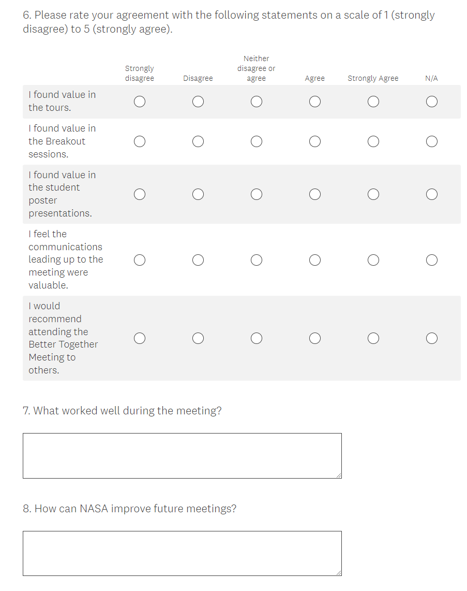Click the resize handle of question 8 textarea
Viewport: 467px width, 591px height.
[x=338, y=572]
